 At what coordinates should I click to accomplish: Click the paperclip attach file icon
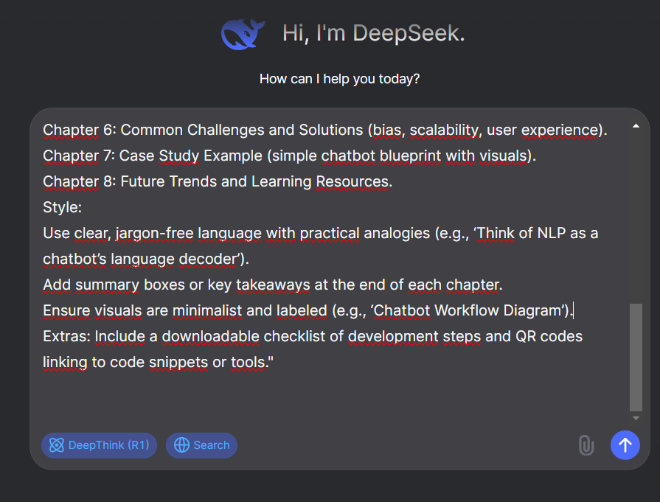[x=586, y=445]
